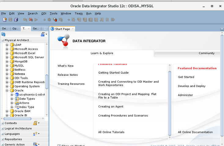
Task: Collapse the Physical Architecture section
Action: click(2, 40)
